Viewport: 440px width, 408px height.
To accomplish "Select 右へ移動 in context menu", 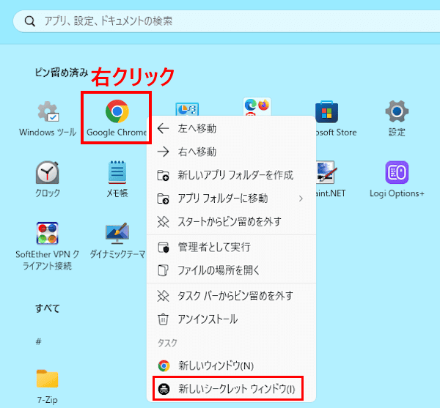I will click(x=231, y=152).
